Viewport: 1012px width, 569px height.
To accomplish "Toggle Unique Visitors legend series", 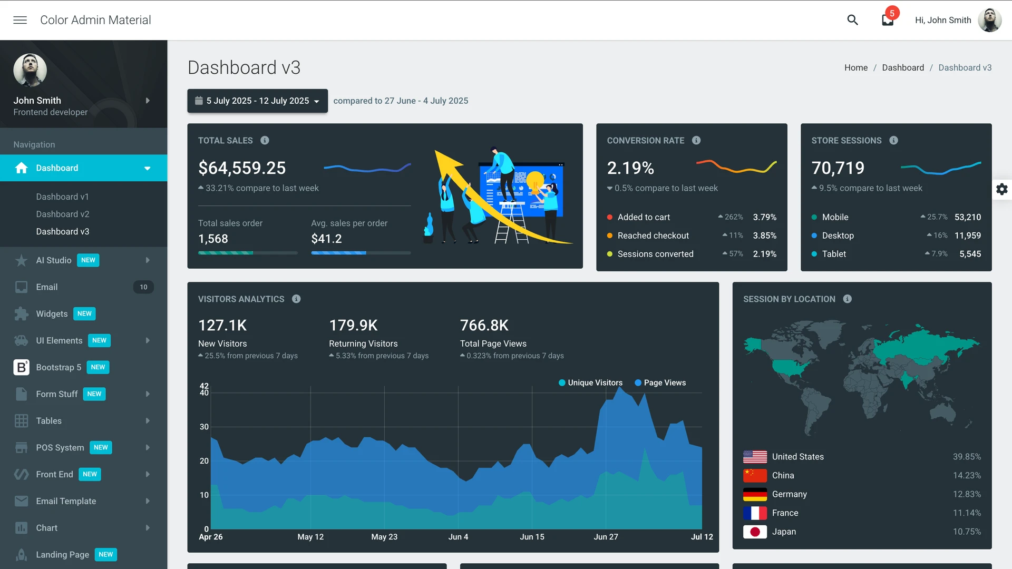I will (590, 382).
